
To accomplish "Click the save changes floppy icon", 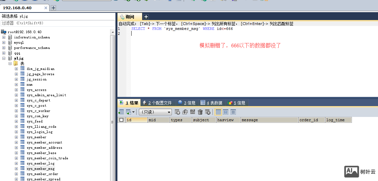I will 193,112.
